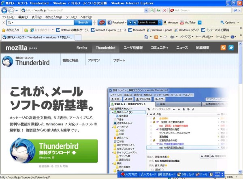
Task: Open the Firefox site navigation tab
Action: pos(82,48)
